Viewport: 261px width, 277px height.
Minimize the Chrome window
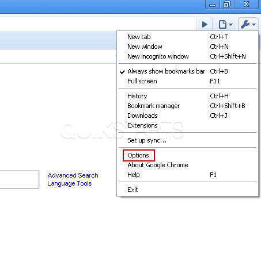point(213,5)
